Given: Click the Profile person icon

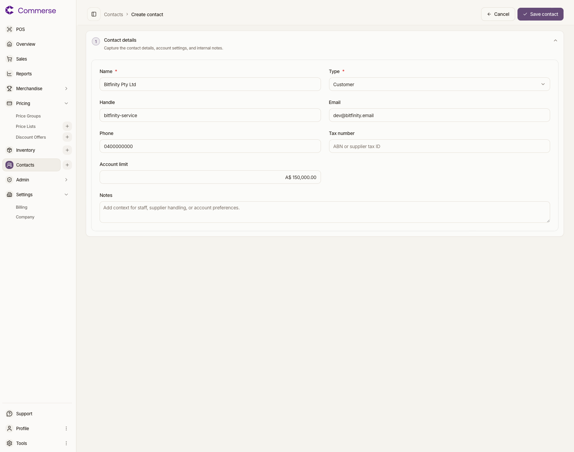Looking at the screenshot, I should point(9,428).
